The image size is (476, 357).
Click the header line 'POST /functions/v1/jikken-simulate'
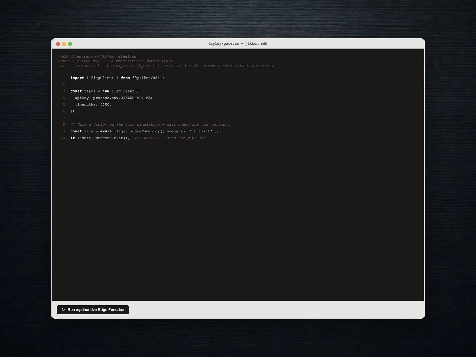(x=97, y=57)
